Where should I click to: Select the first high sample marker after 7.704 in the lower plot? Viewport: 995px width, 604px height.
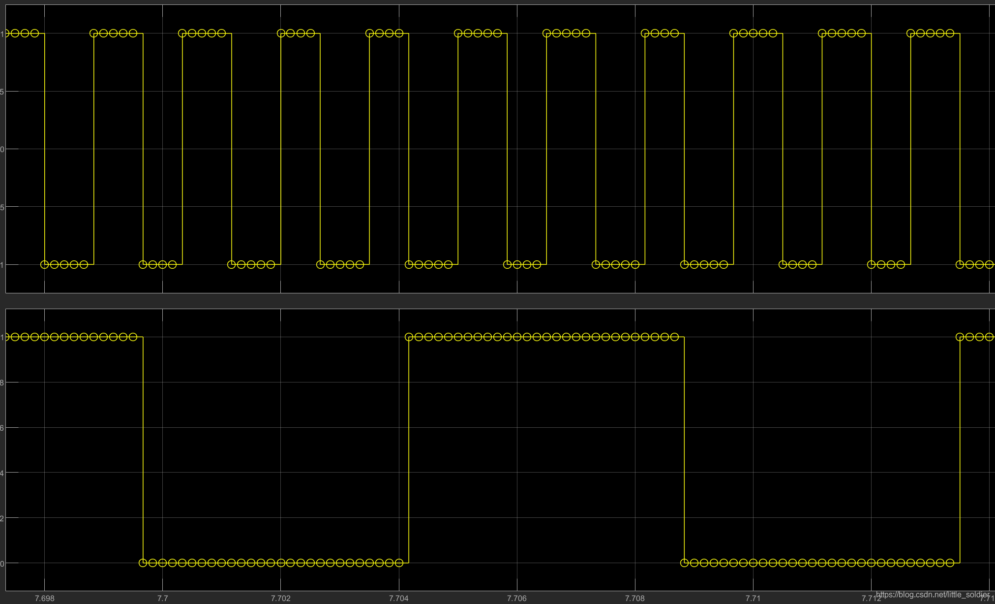coord(409,337)
